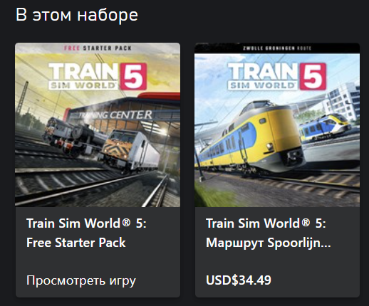Open the Free Starter Pack cover thumbnail
The width and height of the screenshot is (369, 306).
point(98,125)
